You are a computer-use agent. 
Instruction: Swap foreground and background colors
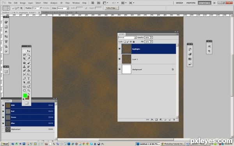pos(29,94)
